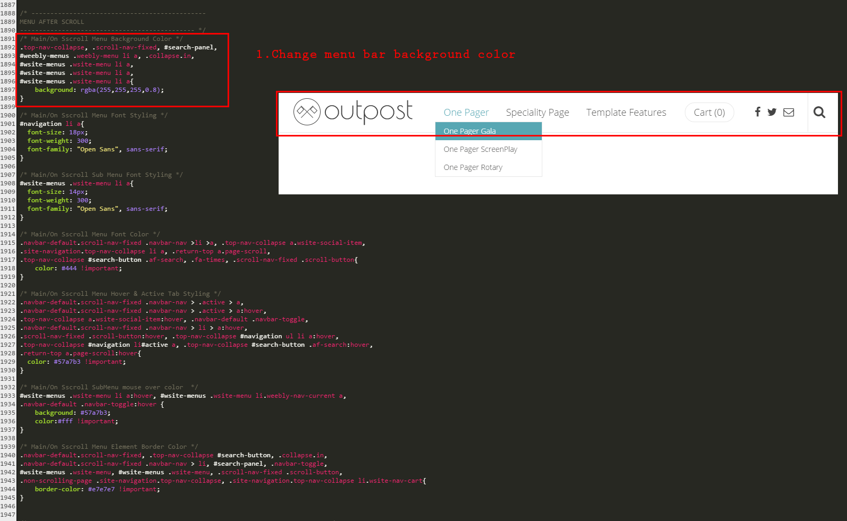The image size is (847, 521).
Task: Click the envelope email icon
Action: tap(789, 112)
